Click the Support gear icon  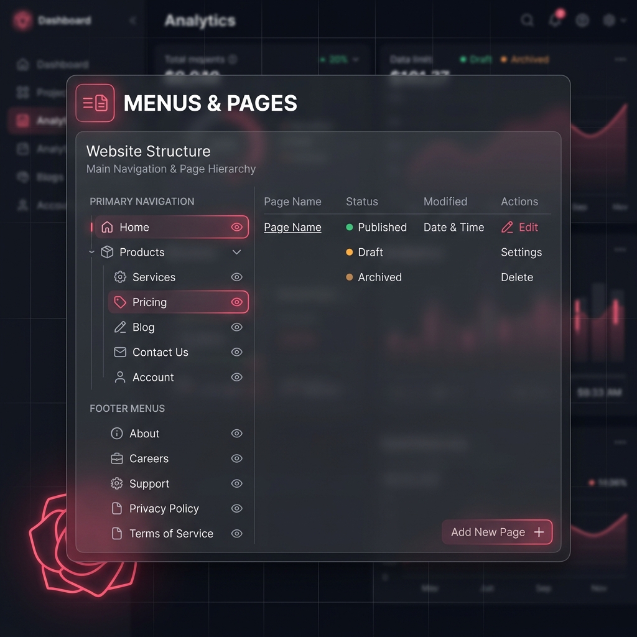click(116, 483)
